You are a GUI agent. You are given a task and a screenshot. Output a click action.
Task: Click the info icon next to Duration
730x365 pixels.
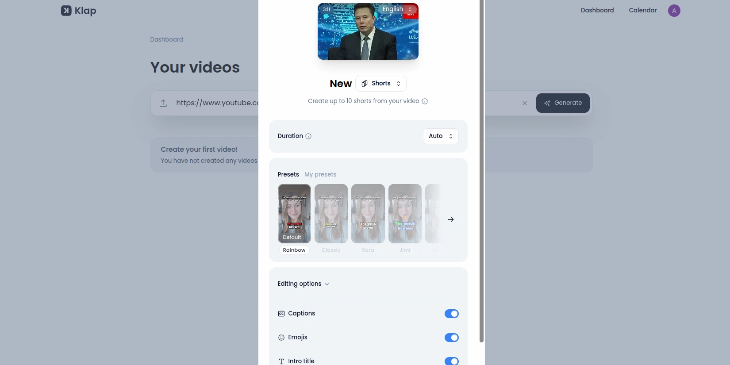308,136
